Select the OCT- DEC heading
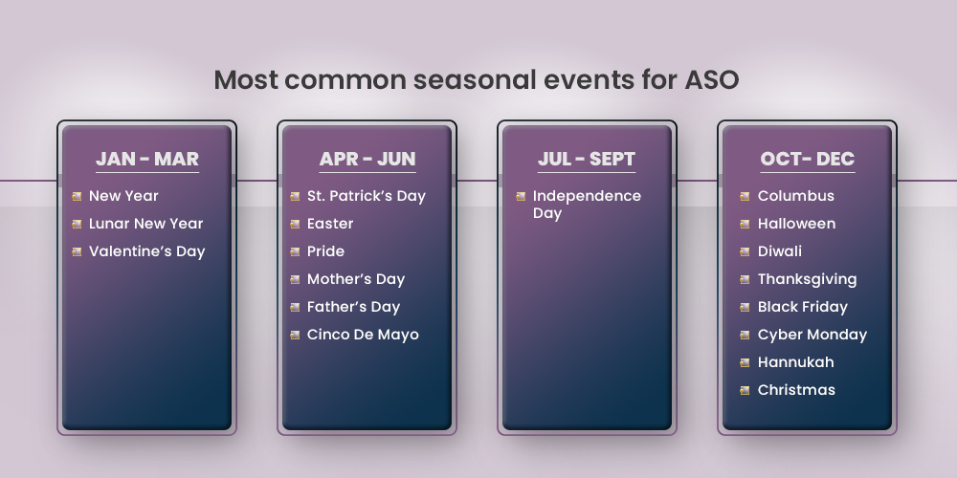This screenshot has height=478, width=957. pos(808,159)
